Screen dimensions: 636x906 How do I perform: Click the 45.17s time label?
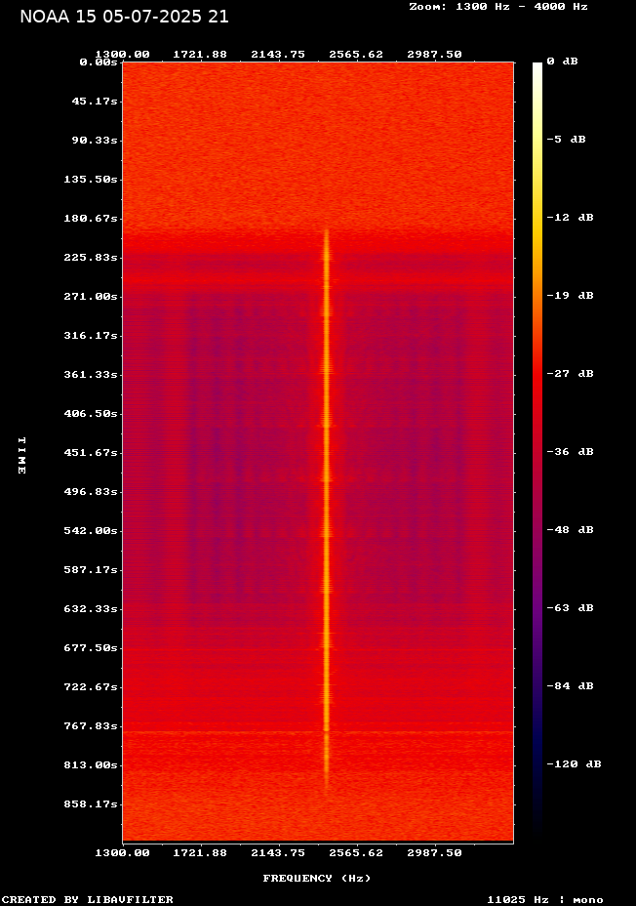click(x=95, y=102)
